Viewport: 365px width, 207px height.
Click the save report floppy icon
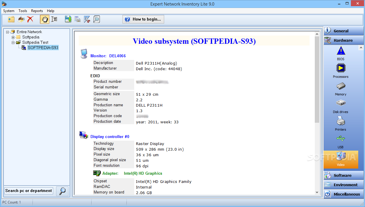[x=68, y=19]
